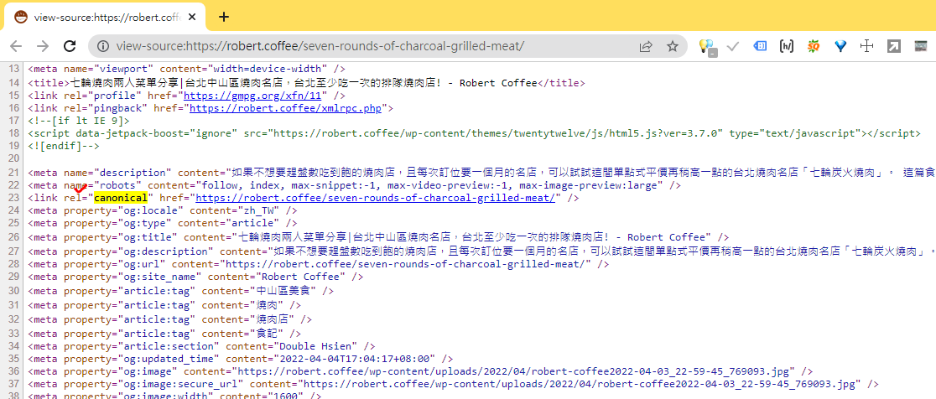Click the og:image line 36
The image size is (936, 399).
[419, 371]
